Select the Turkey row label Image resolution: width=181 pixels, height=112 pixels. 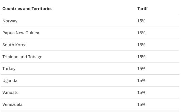9,69
